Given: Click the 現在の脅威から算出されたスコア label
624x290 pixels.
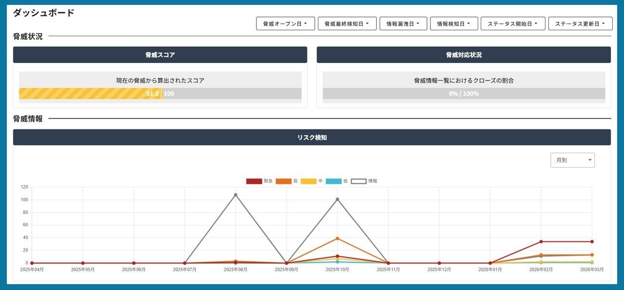Looking at the screenshot, I should point(160,81).
